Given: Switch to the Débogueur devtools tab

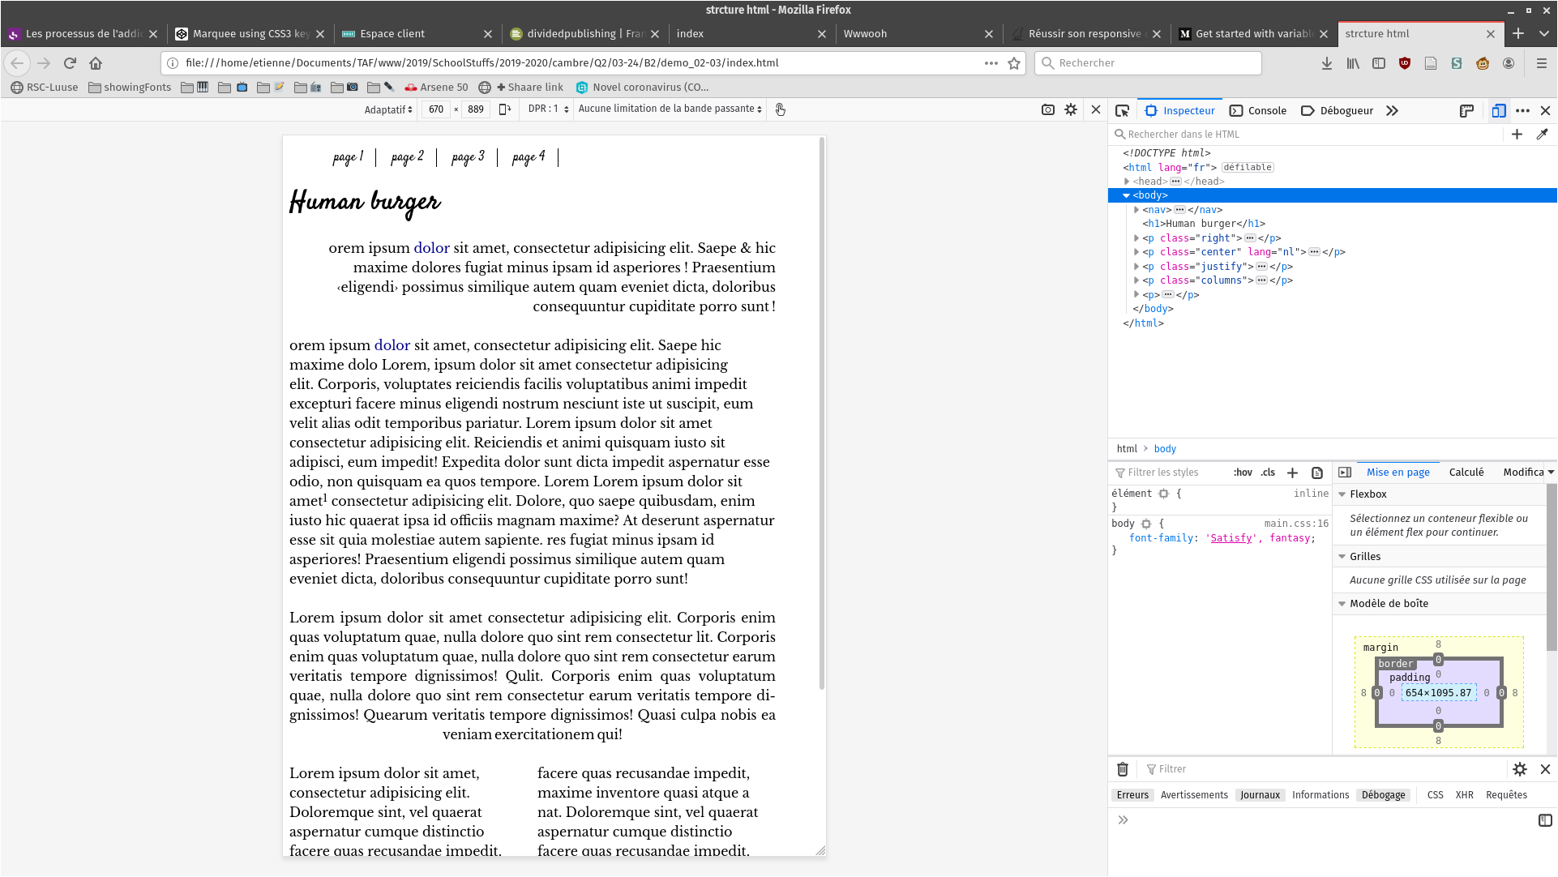Looking at the screenshot, I should tap(1337, 111).
